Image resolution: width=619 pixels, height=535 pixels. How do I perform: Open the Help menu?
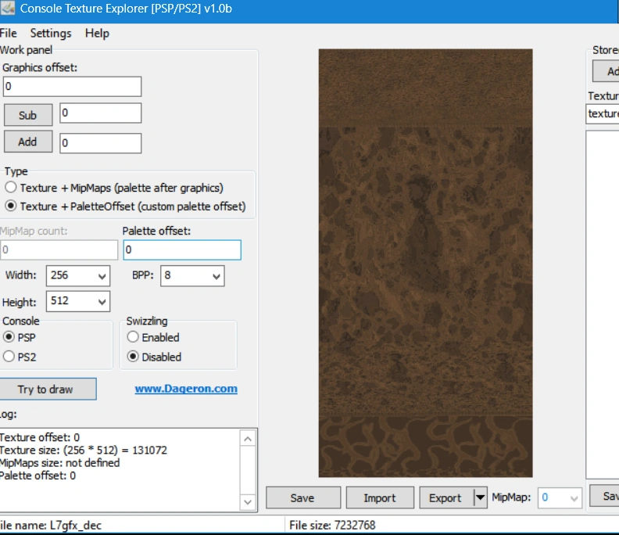97,33
